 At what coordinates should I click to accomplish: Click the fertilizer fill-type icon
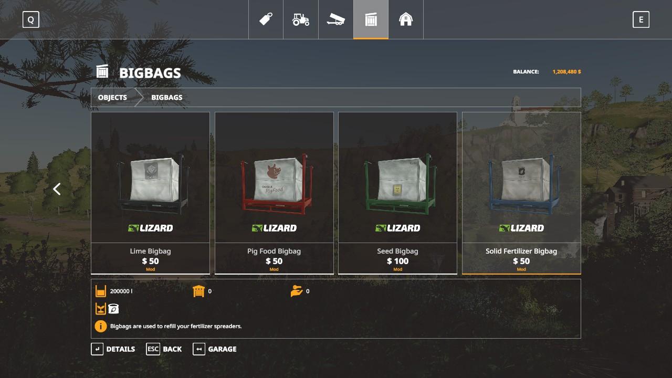(x=113, y=309)
